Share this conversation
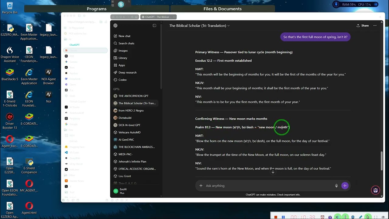 tap(363, 26)
